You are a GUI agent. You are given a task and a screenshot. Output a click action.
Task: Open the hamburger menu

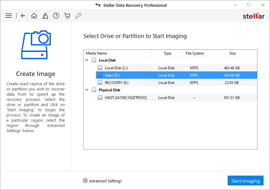(9, 16)
